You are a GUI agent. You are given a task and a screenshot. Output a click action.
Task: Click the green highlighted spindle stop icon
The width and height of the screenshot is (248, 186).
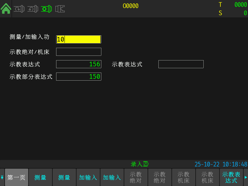tap(46, 9)
